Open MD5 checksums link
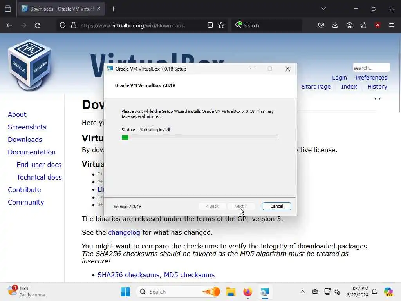Screen dimensions: 401x301 pos(189,275)
